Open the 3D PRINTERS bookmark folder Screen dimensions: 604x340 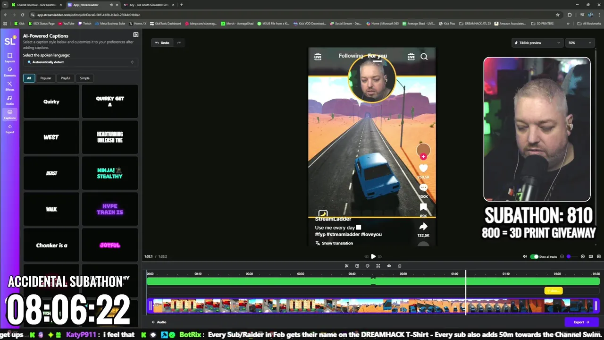point(543,23)
